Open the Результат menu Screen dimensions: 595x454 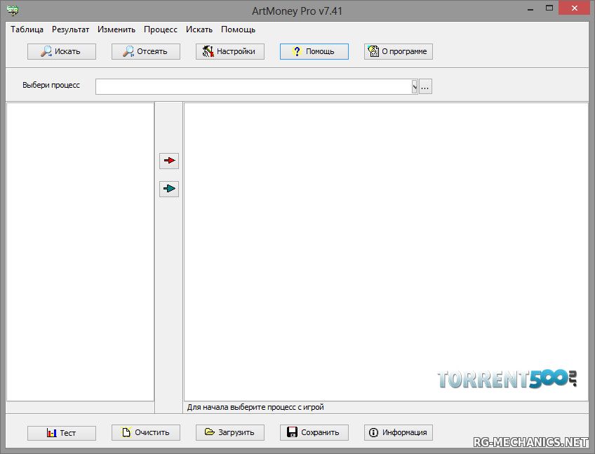pyautogui.click(x=70, y=29)
